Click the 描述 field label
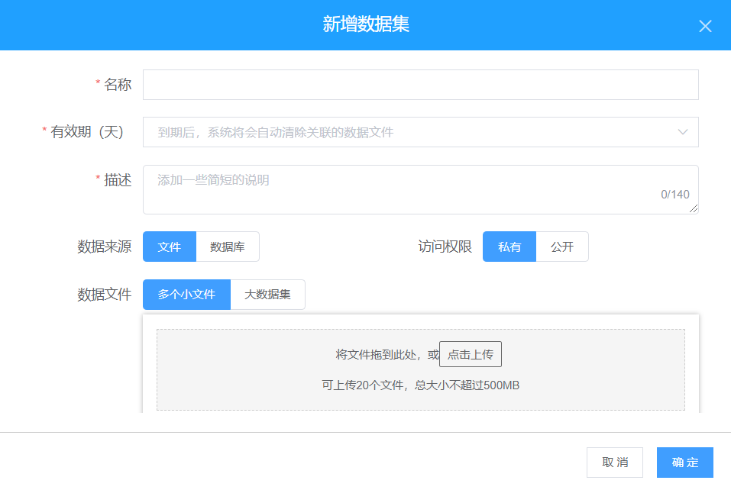Screen dimensions: 731x490 118,180
